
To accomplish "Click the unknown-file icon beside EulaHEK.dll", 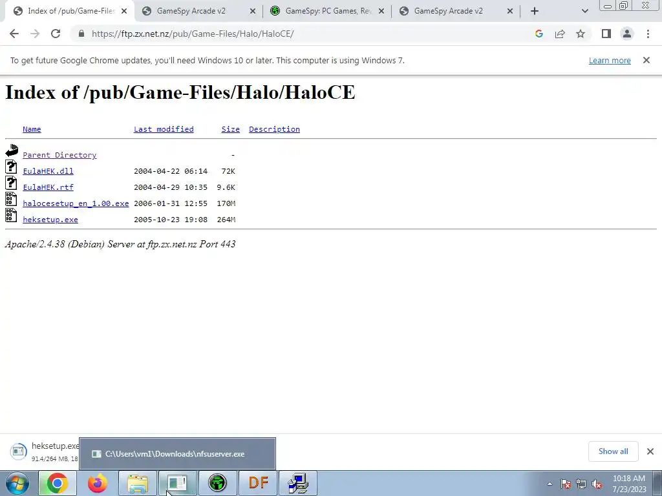I will (11, 167).
